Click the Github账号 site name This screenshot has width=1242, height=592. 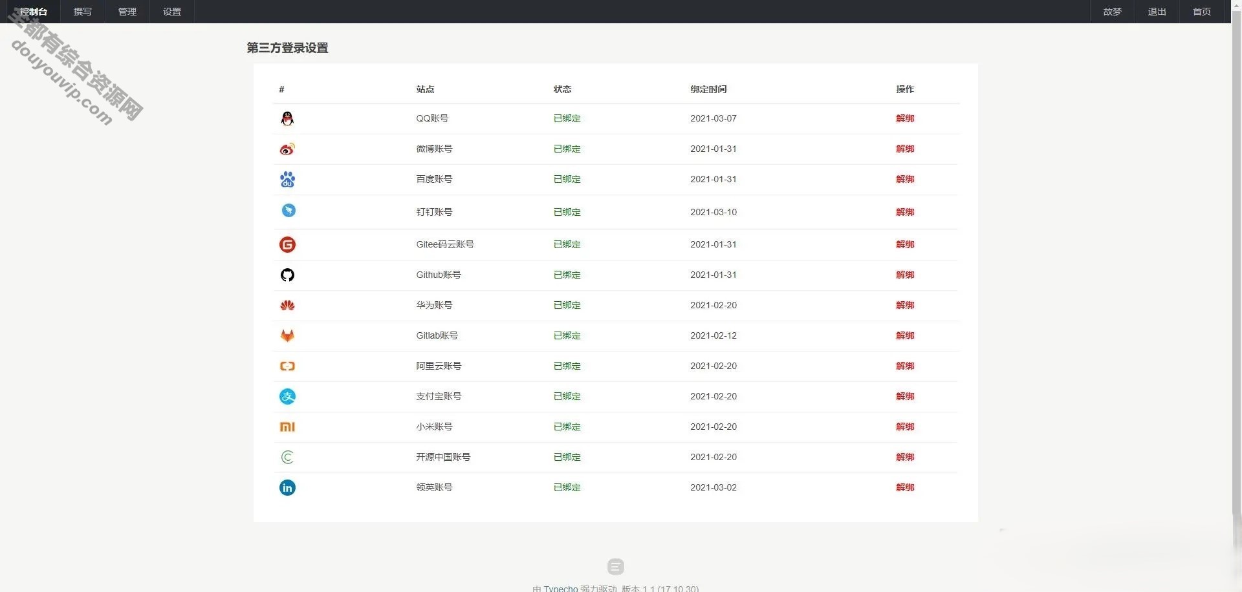click(439, 275)
